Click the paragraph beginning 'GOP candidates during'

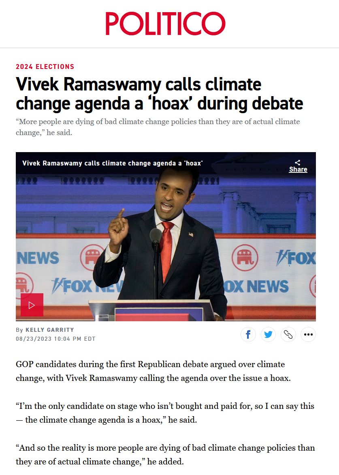[x=154, y=371]
